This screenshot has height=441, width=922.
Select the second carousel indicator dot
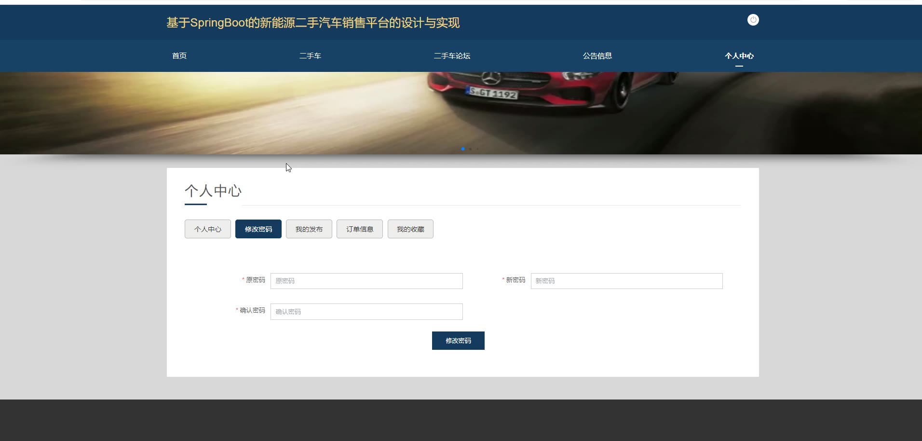pyautogui.click(x=470, y=149)
